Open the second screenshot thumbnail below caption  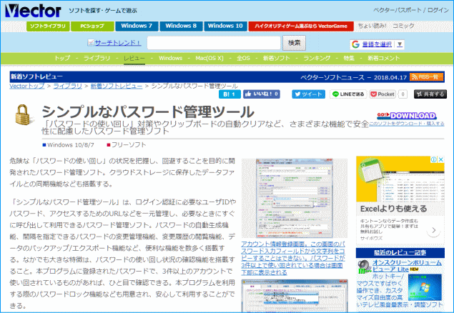(295, 296)
